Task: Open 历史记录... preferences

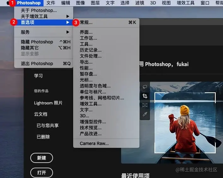Action: [x=106, y=50]
